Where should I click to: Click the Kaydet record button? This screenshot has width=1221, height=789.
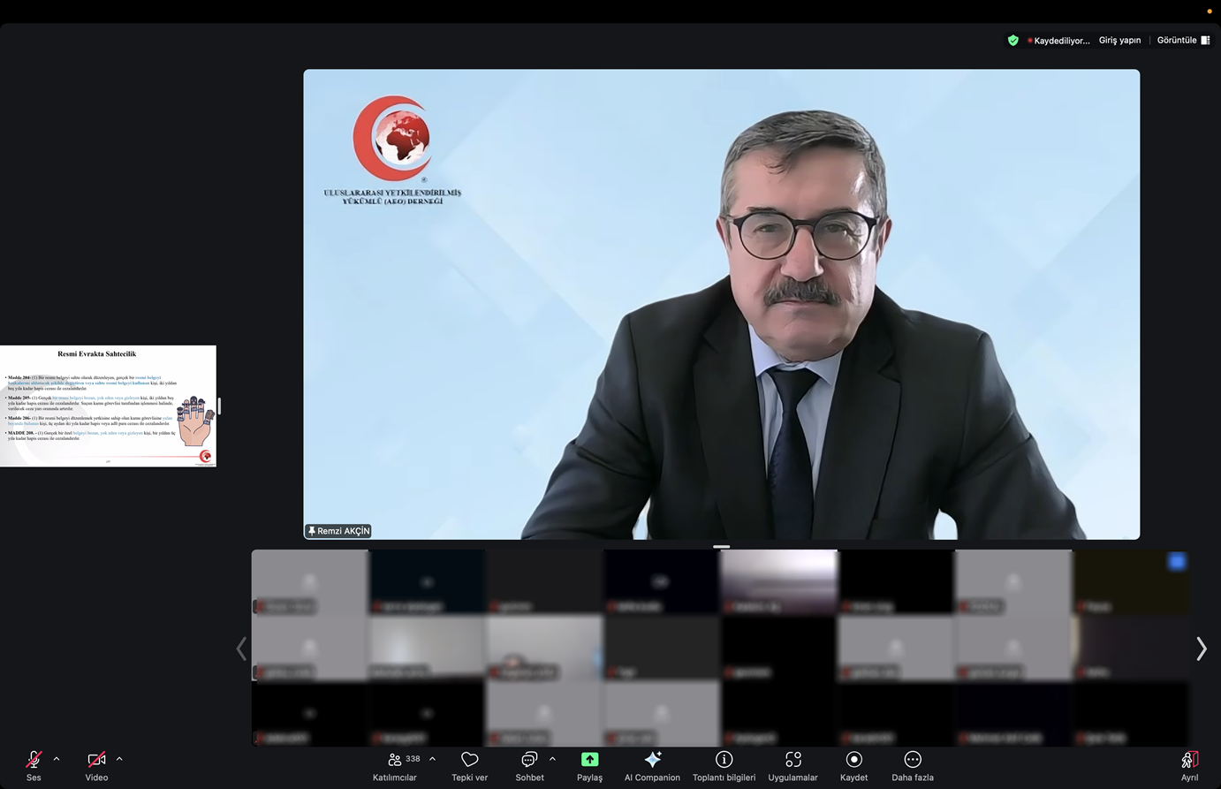pos(853,764)
